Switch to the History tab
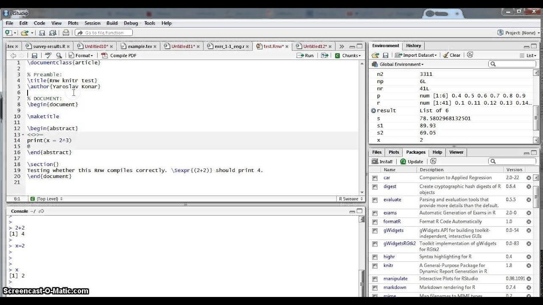This screenshot has width=543, height=305. click(414, 46)
